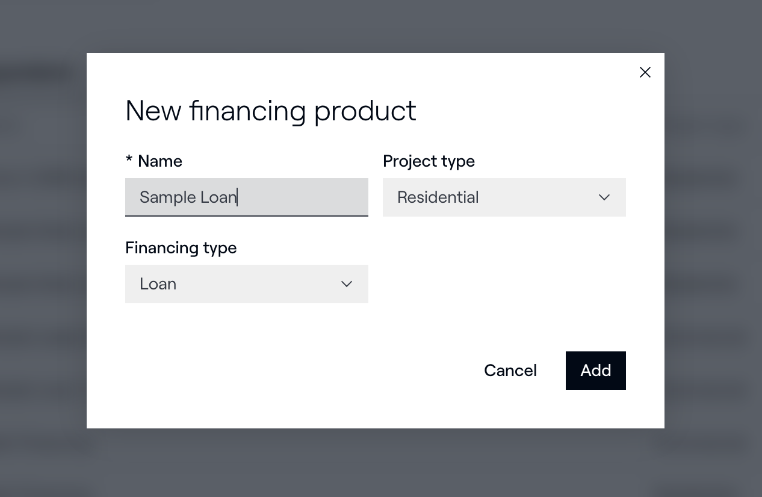Focus the Name text field

pos(301,197)
